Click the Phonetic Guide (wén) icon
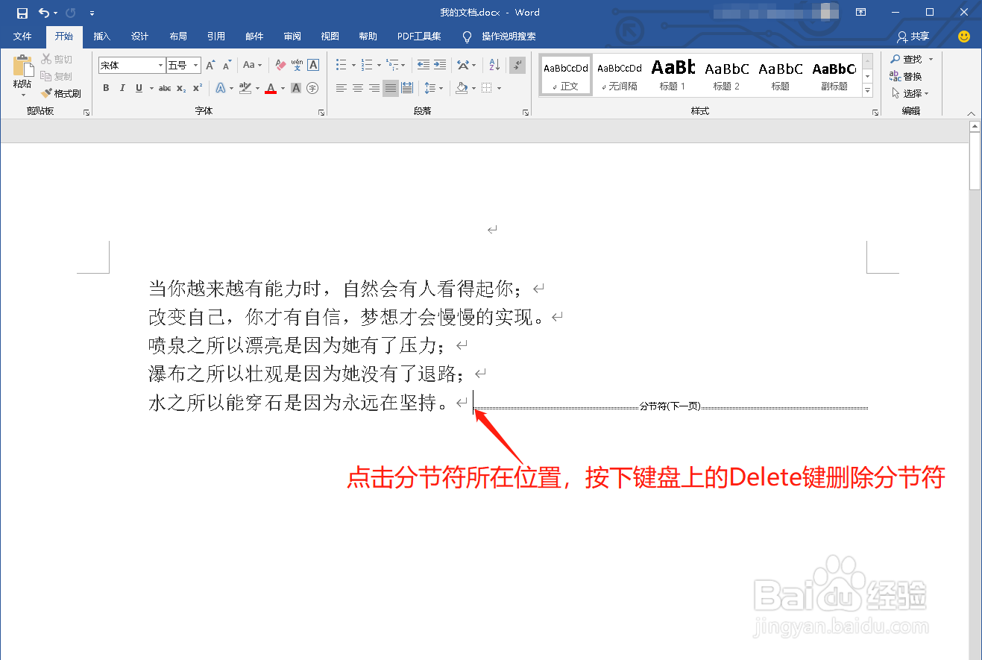The width and height of the screenshot is (982, 660). 297,66
